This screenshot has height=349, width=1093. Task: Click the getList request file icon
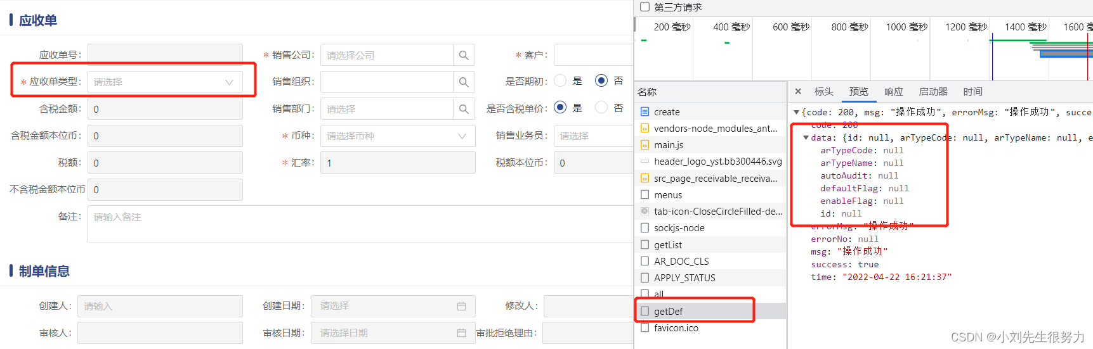click(645, 244)
